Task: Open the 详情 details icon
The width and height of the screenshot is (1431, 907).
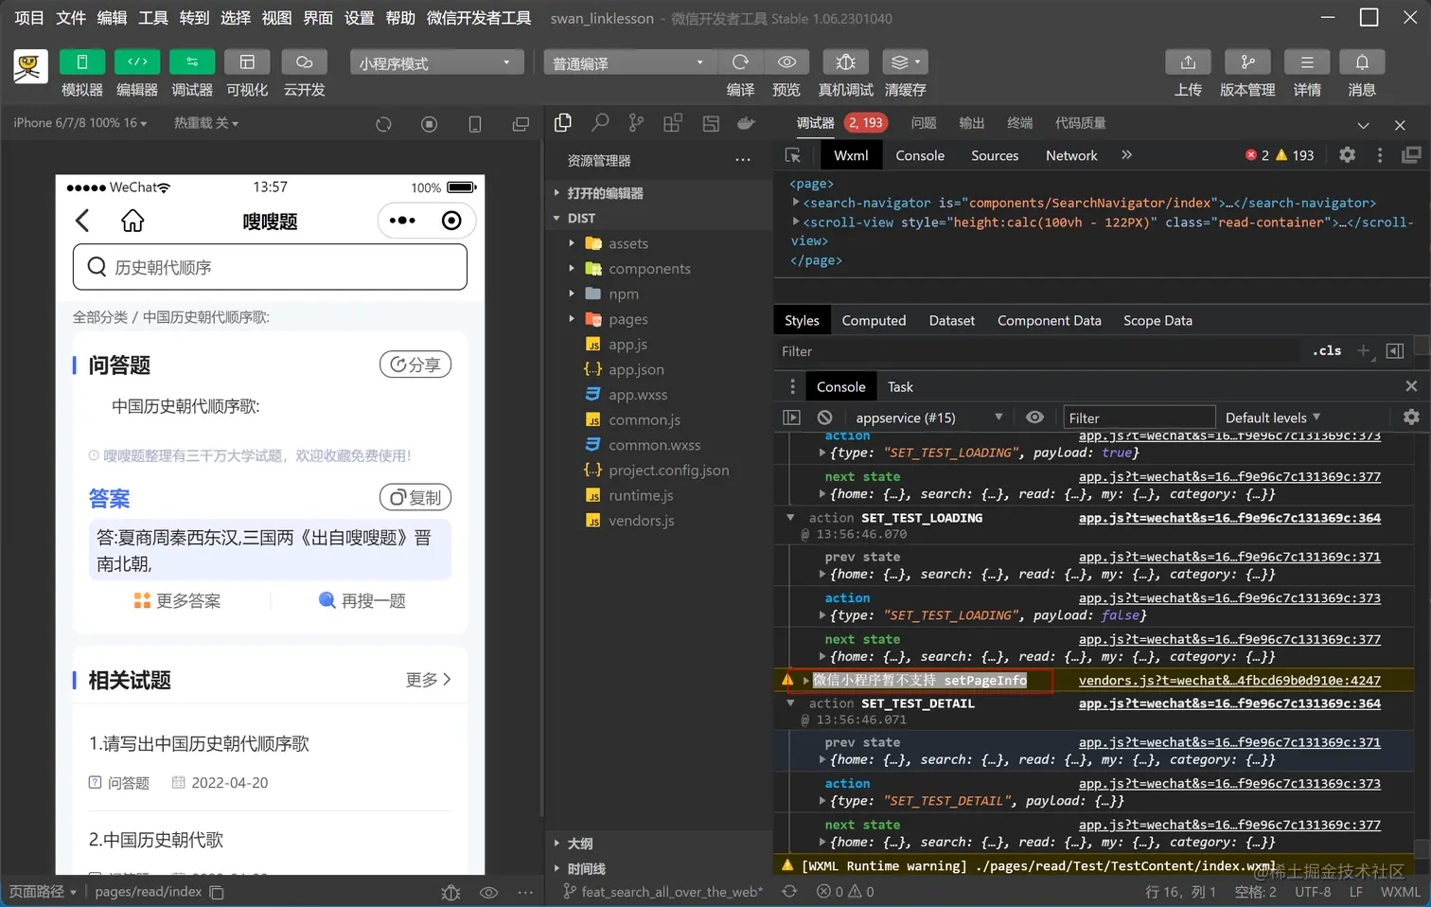Action: pos(1307,62)
